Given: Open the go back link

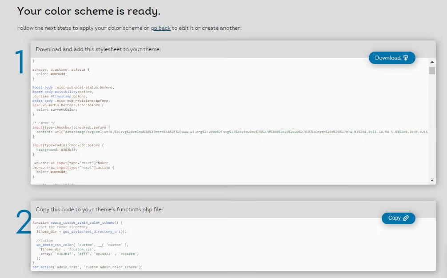Looking at the screenshot, I should point(160,28).
